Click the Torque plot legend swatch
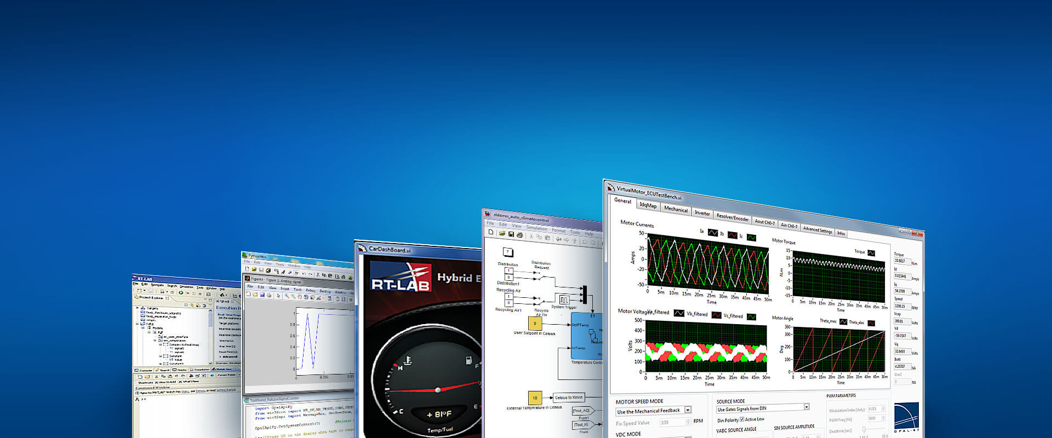Viewport: 1052px width, 438px height. click(871, 253)
